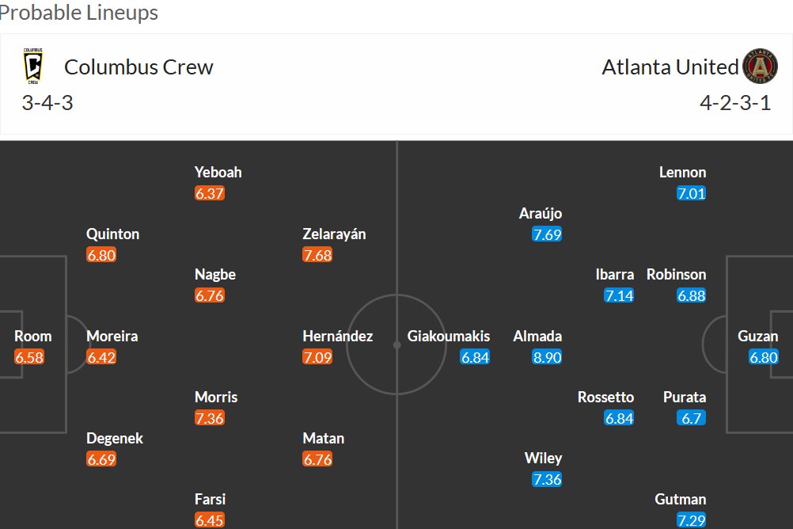Click Lennon's 7.01 rating badge

pos(691,193)
